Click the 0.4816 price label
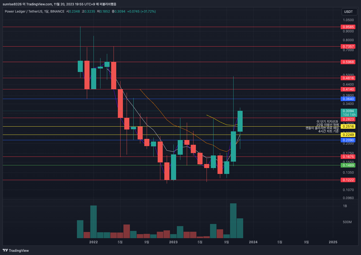Screen dimensions: 361x255 pyautogui.click(x=348, y=78)
